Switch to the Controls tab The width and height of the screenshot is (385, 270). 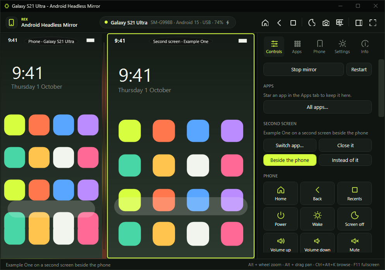274,47
